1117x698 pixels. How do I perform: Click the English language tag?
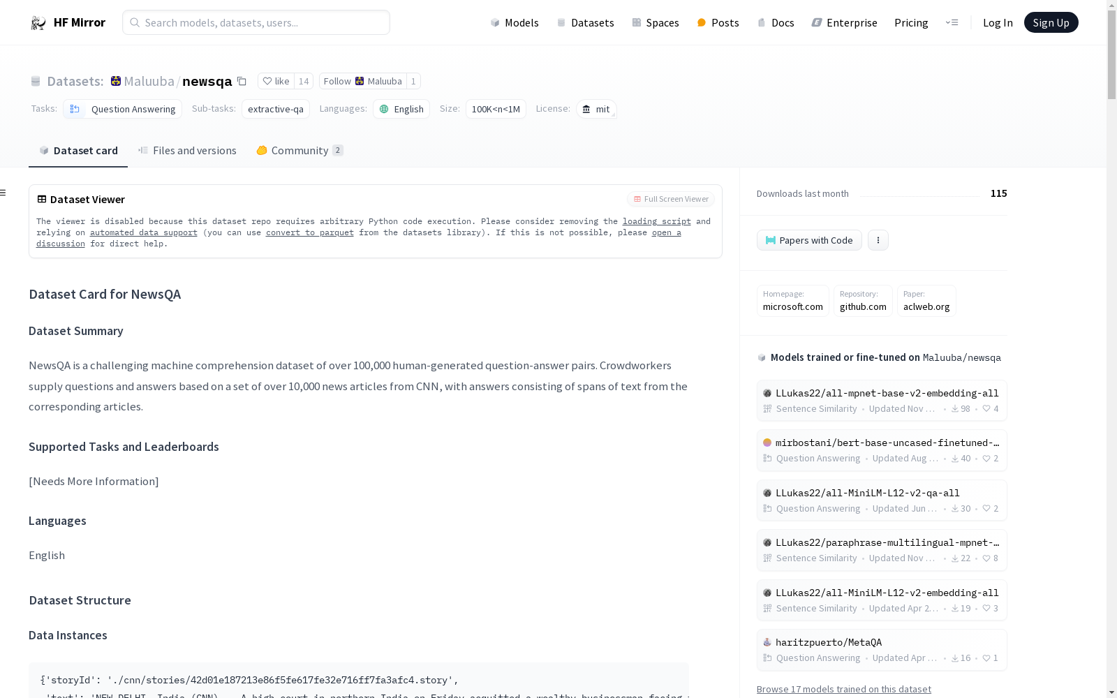(x=401, y=109)
